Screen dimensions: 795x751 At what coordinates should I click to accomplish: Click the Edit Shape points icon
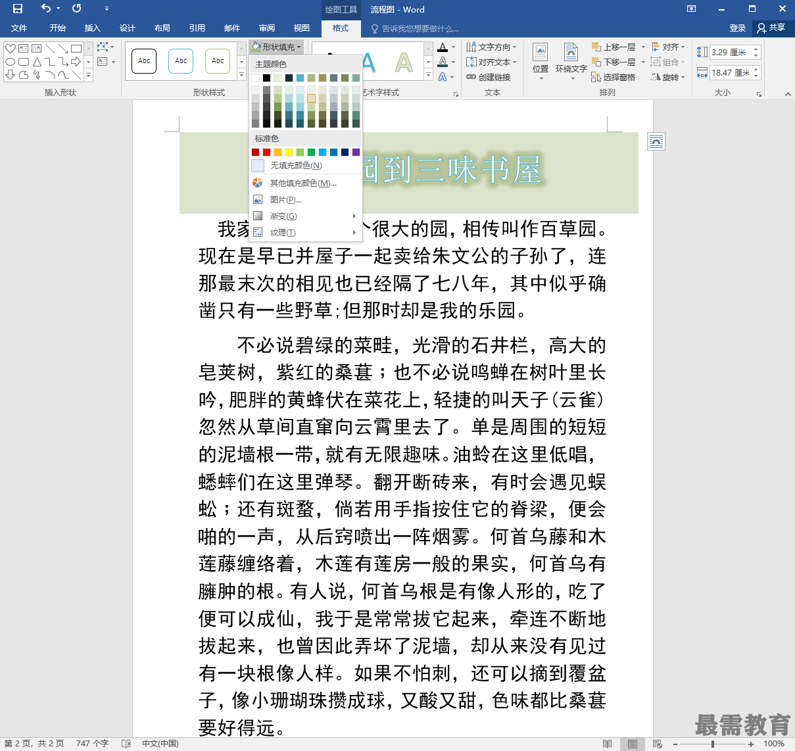coord(103,47)
